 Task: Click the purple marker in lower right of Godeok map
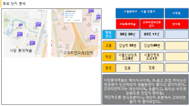pyautogui.click(x=92, y=37)
